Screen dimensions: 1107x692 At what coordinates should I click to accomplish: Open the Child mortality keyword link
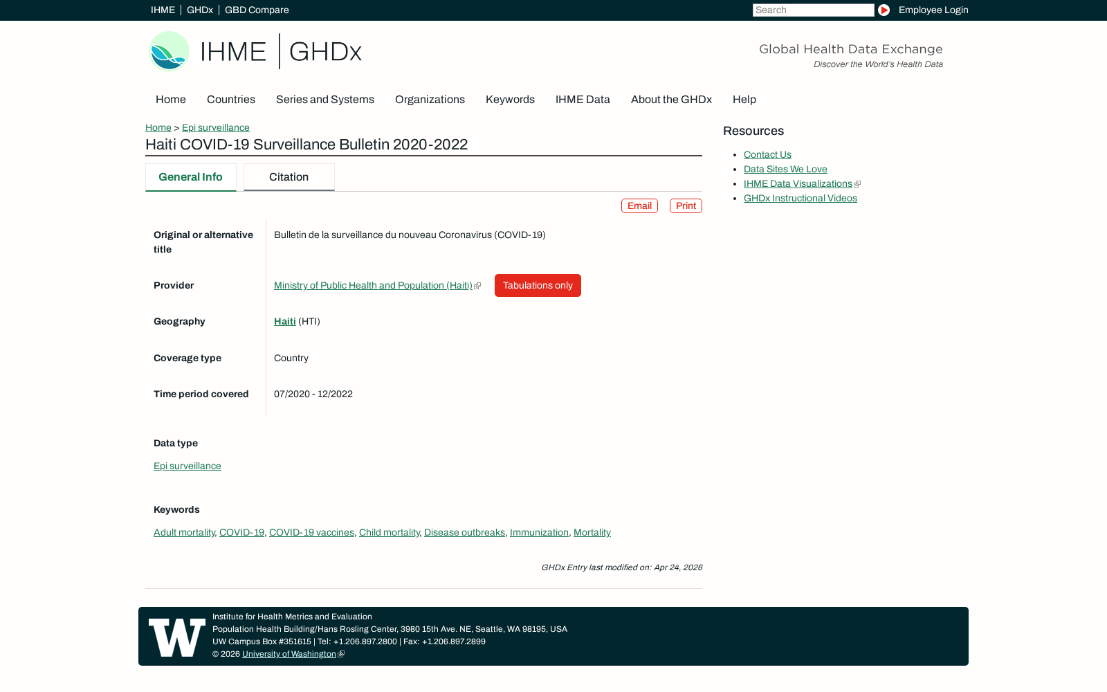coord(389,532)
